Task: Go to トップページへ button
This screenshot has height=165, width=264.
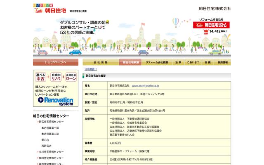Action: (x=56, y=62)
